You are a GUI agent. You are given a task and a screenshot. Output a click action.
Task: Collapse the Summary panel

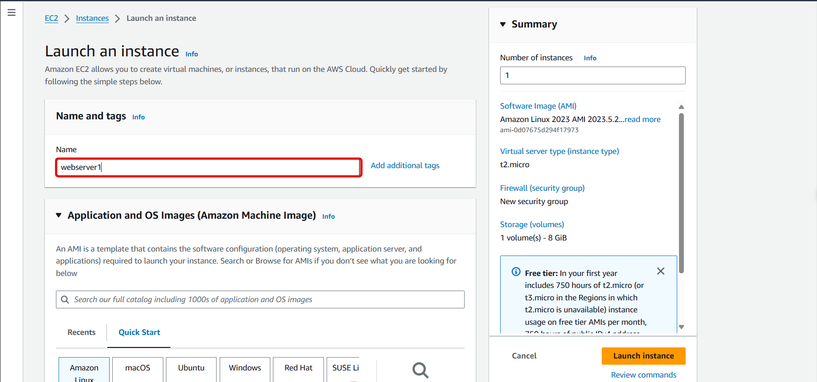[x=503, y=24]
